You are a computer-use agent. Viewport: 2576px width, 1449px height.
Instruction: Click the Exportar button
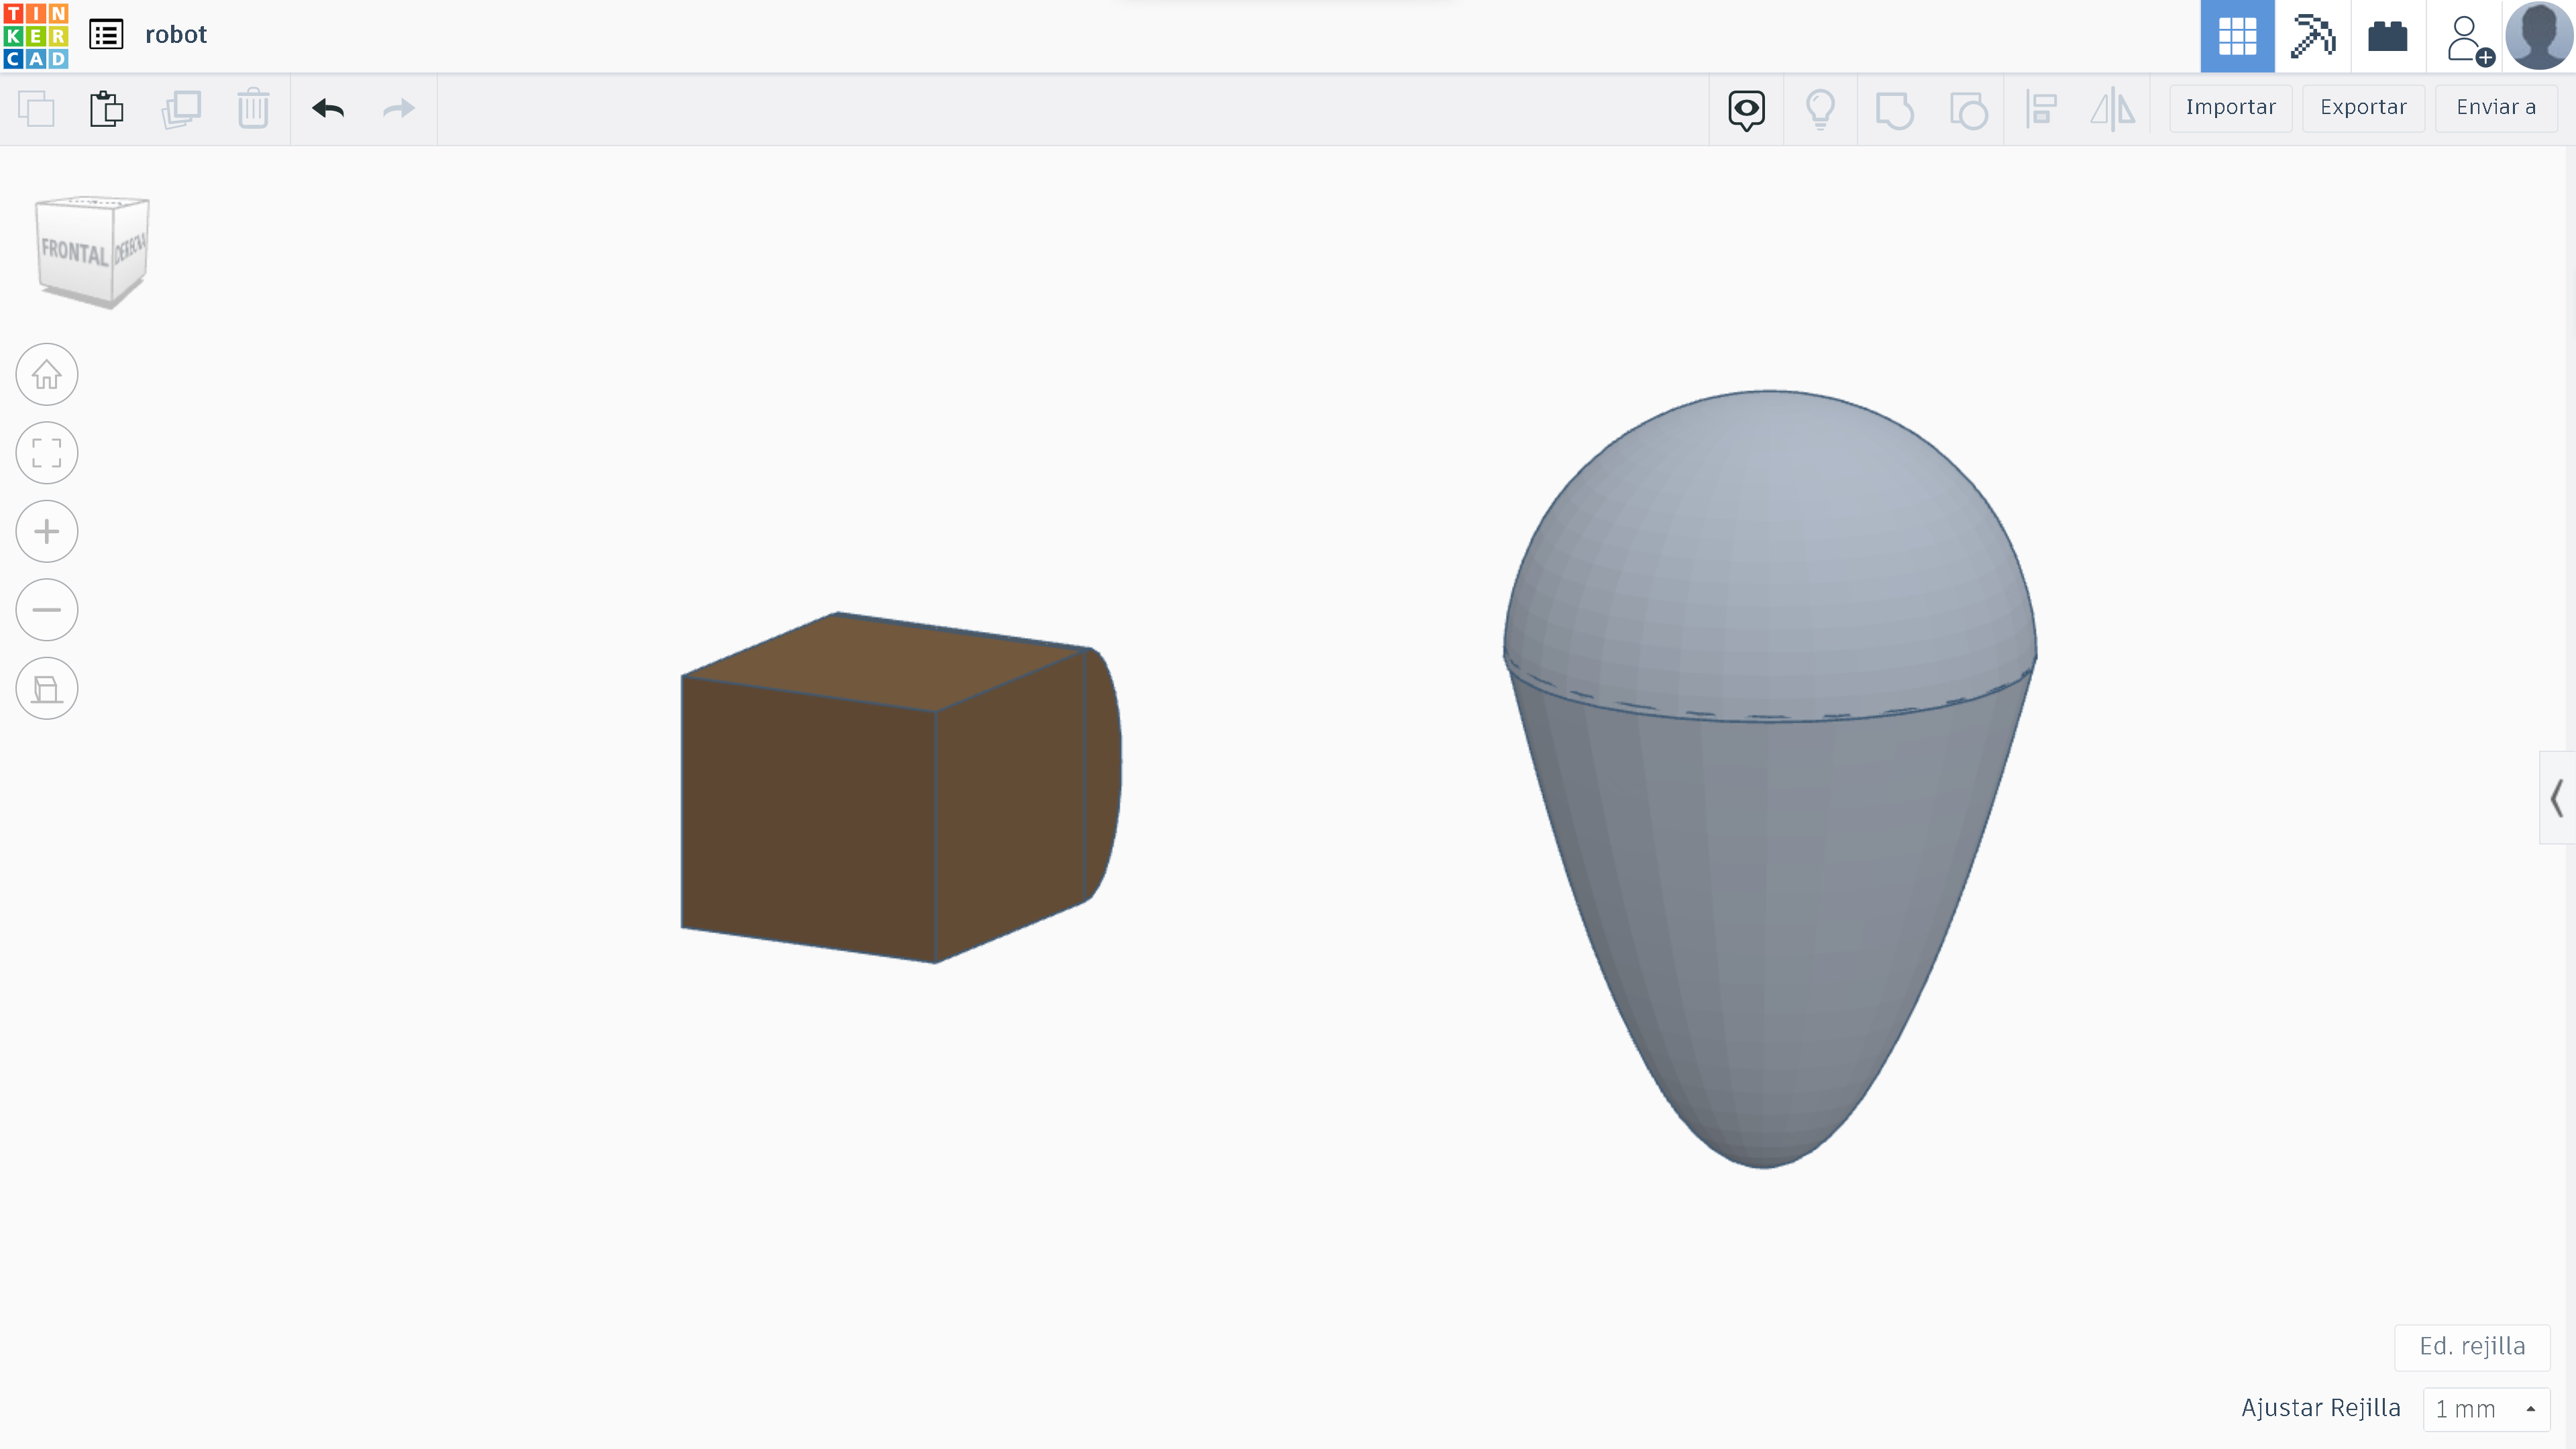coord(2363,108)
